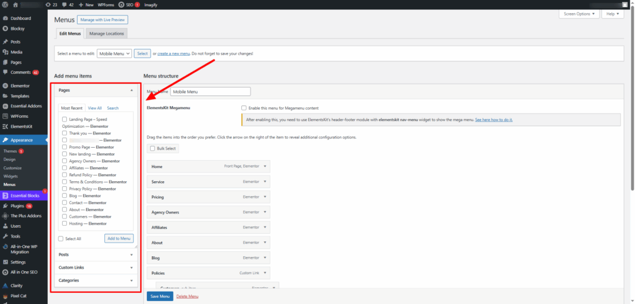This screenshot has width=635, height=304.
Task: Expand the Custom Links panel
Action: 96,267
